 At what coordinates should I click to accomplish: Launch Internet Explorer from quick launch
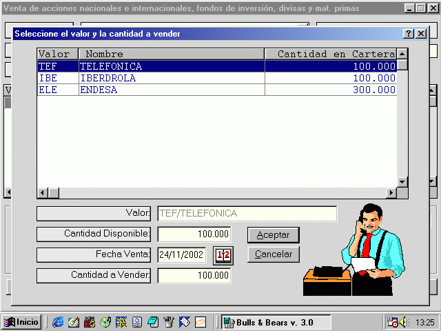[x=58, y=322]
